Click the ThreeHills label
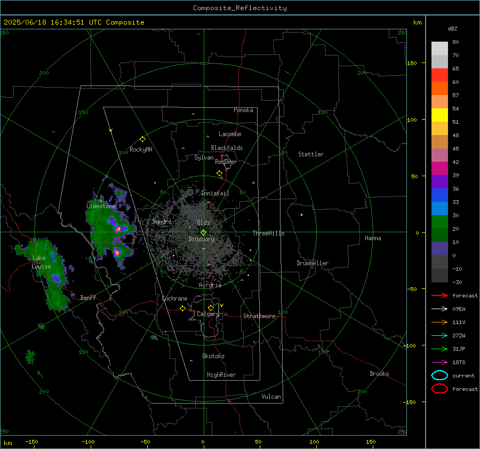This screenshot has height=449, width=480. tap(268, 233)
